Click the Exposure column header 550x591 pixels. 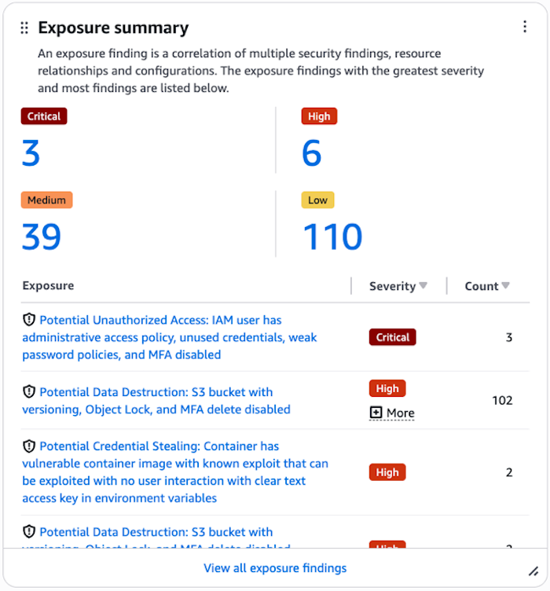48,286
